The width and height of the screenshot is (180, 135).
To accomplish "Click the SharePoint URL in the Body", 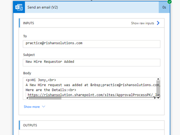I will point(90,94).
